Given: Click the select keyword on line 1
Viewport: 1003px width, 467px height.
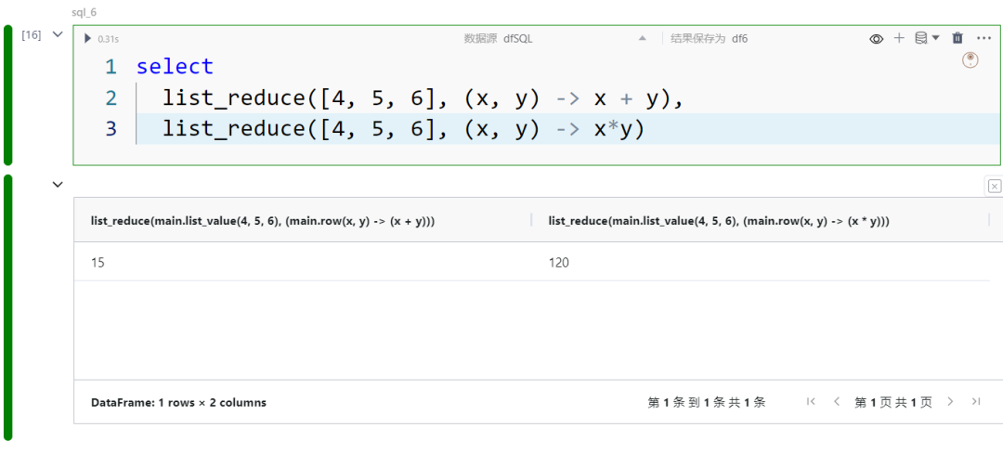Looking at the screenshot, I should (x=176, y=67).
